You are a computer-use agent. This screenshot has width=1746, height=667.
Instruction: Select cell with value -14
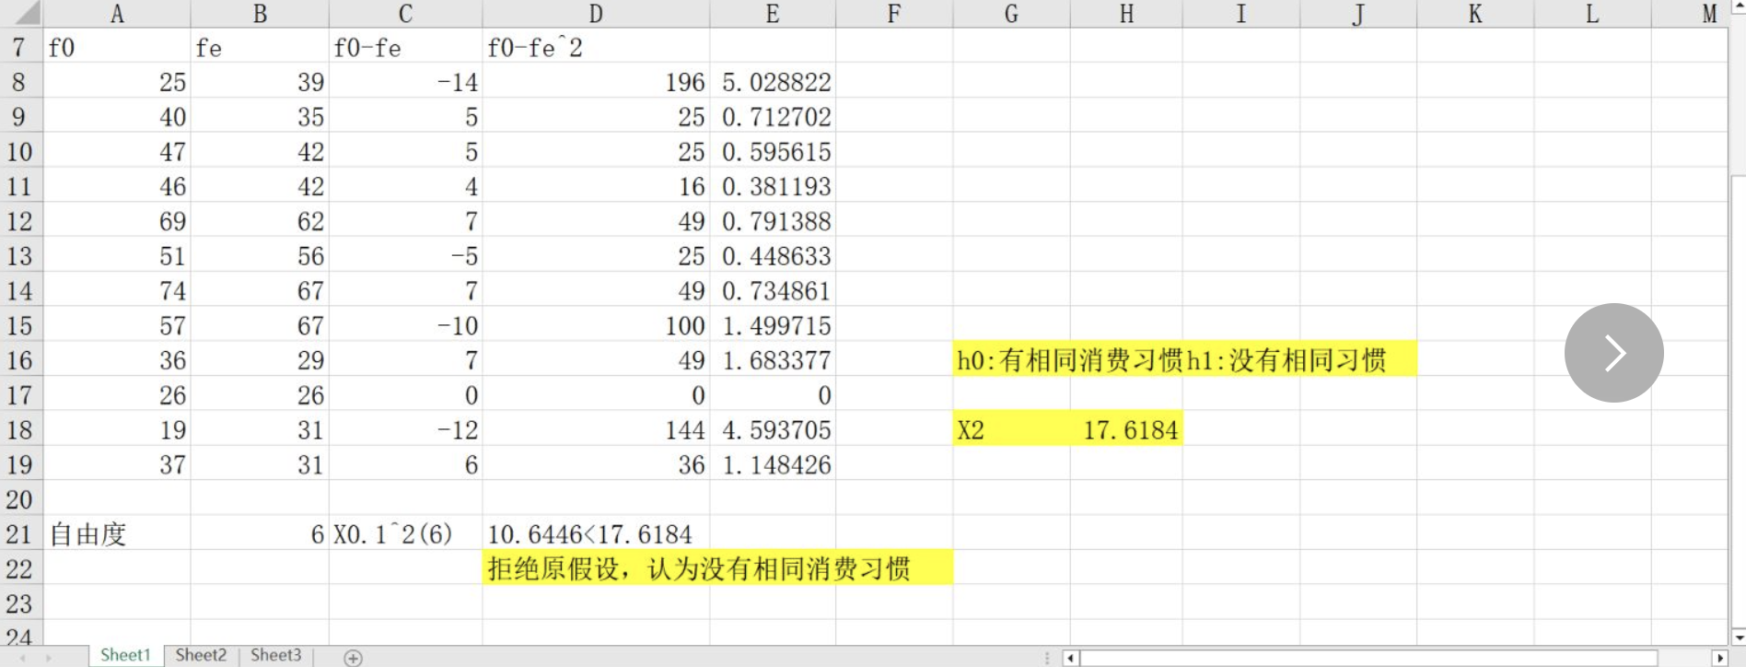pos(405,82)
